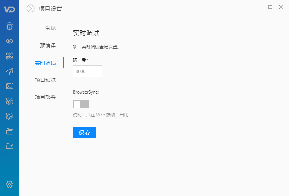Image resolution: width=289 pixels, height=196 pixels.
Task: Click the add plugin puzzle icon
Action: pyautogui.click(x=10, y=101)
